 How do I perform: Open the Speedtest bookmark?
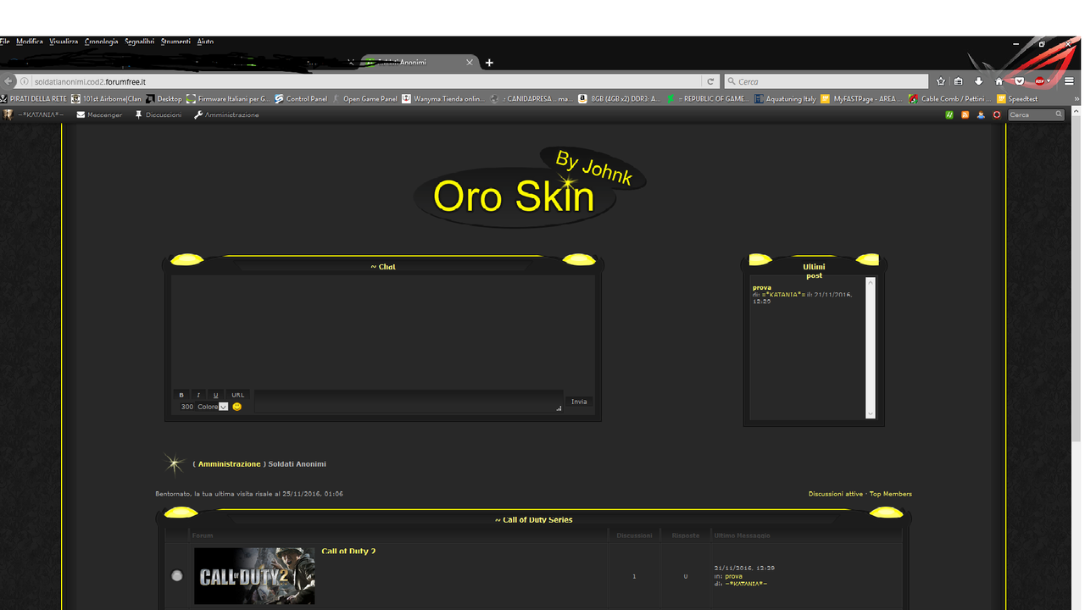1017,99
